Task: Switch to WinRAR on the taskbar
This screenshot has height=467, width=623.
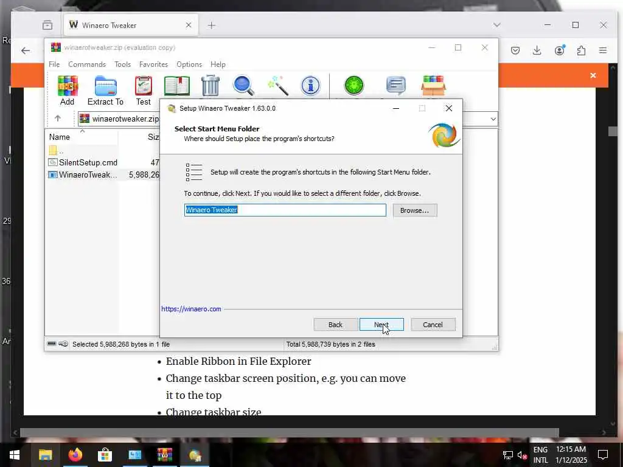Action: coord(164,455)
